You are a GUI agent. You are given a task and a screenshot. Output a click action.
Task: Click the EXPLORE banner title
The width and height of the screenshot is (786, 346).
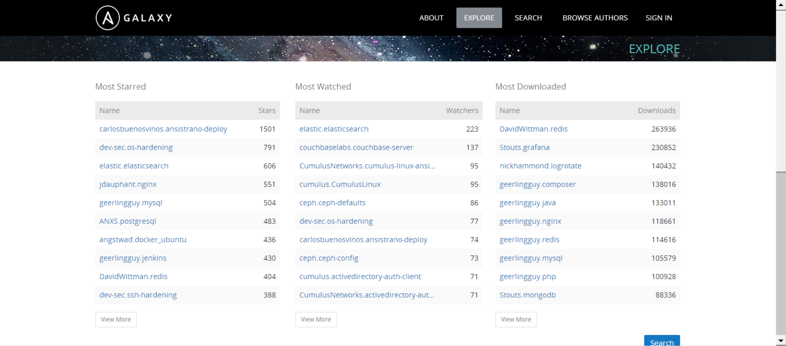click(x=654, y=49)
